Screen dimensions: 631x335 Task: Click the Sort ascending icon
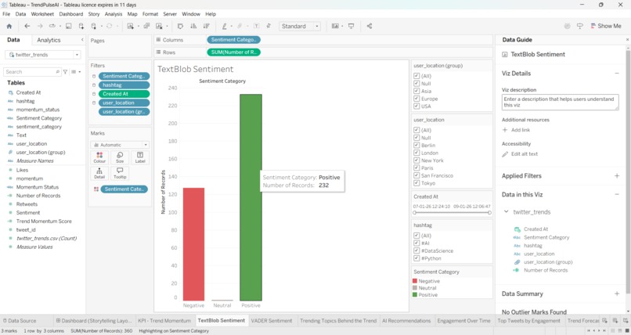(x=193, y=26)
